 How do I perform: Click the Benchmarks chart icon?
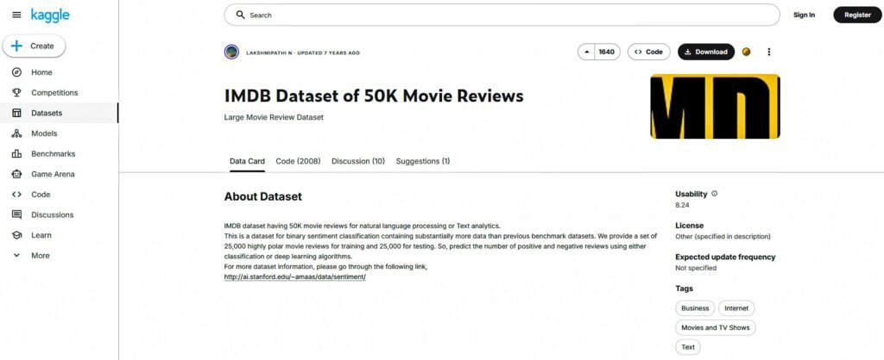tap(16, 154)
